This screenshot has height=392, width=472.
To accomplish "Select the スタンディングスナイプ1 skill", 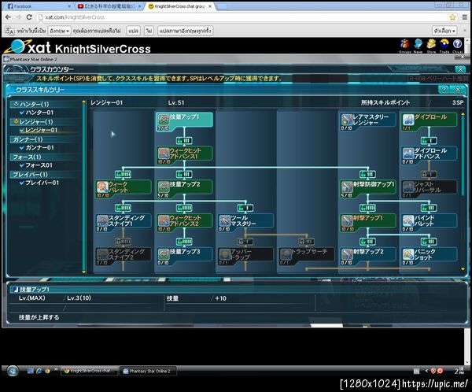I will [124, 221].
